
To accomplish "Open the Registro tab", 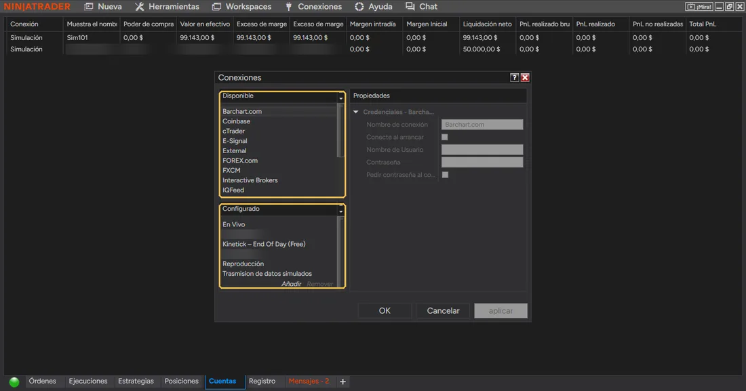I will [x=262, y=381].
